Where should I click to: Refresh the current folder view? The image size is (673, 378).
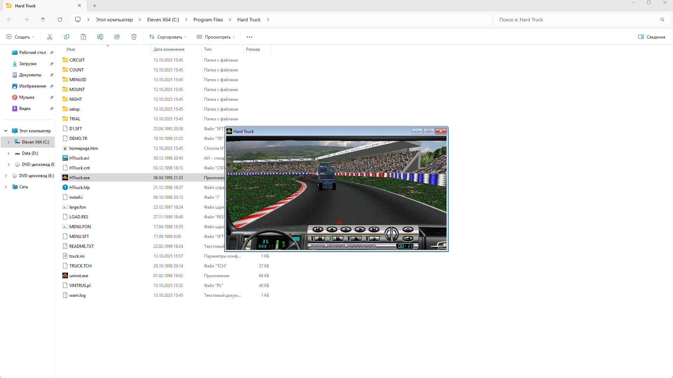[x=60, y=20]
